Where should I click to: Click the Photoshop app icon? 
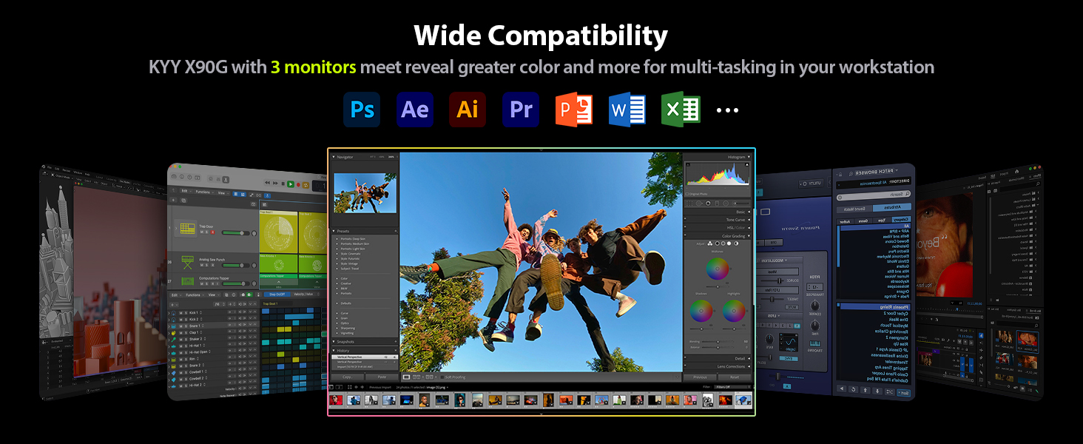click(x=362, y=110)
